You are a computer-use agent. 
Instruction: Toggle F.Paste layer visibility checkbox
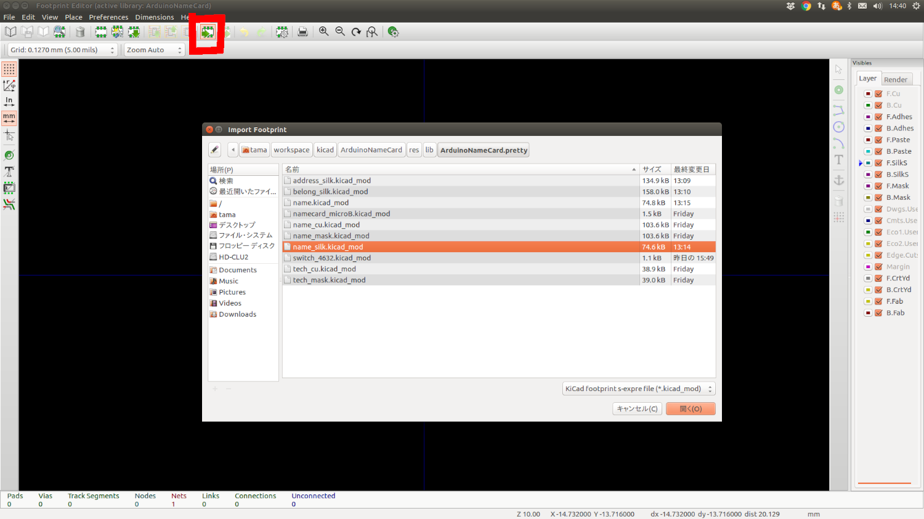(878, 140)
